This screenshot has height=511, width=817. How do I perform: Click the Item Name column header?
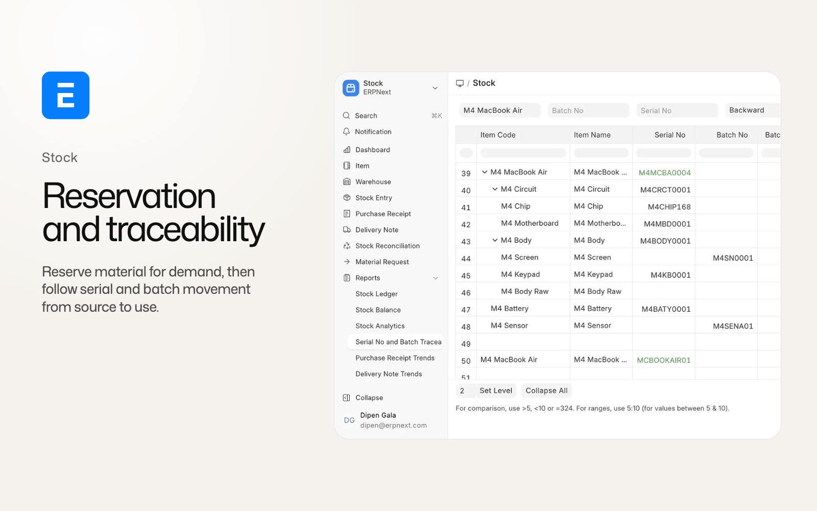(x=601, y=135)
